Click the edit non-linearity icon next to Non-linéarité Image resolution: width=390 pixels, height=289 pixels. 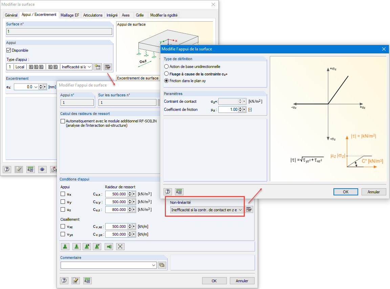tap(249, 210)
